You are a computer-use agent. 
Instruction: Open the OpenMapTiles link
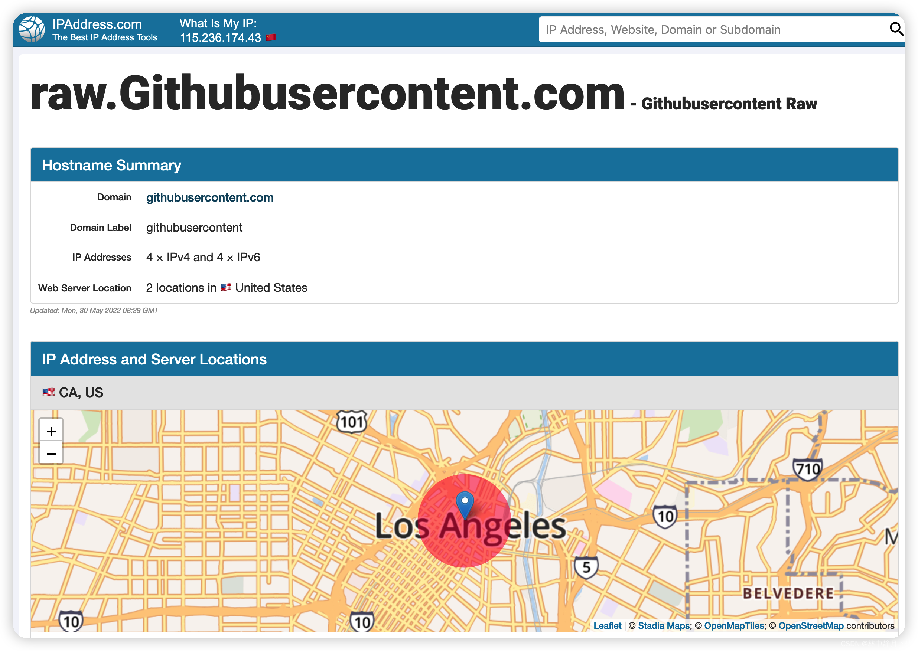point(734,626)
